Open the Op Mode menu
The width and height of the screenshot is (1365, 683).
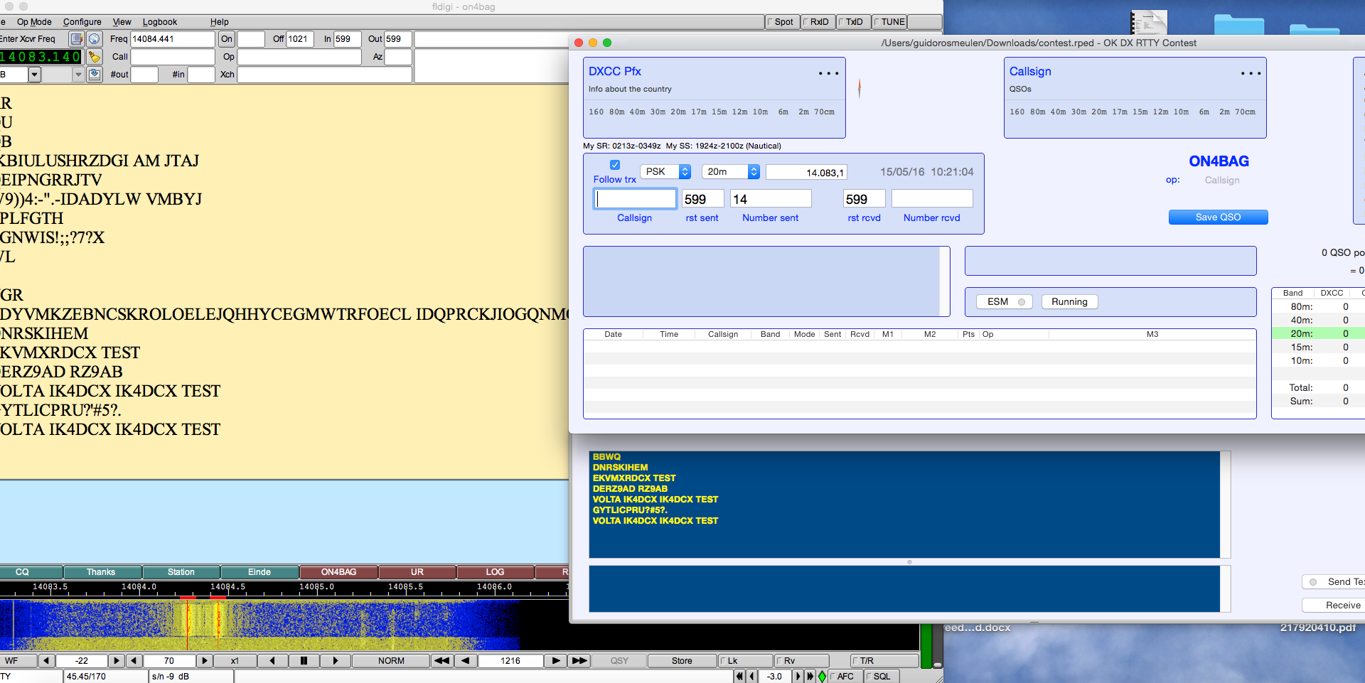coord(34,22)
